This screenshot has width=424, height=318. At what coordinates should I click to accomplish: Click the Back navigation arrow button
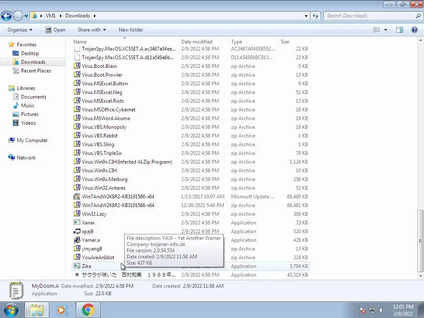click(7, 16)
